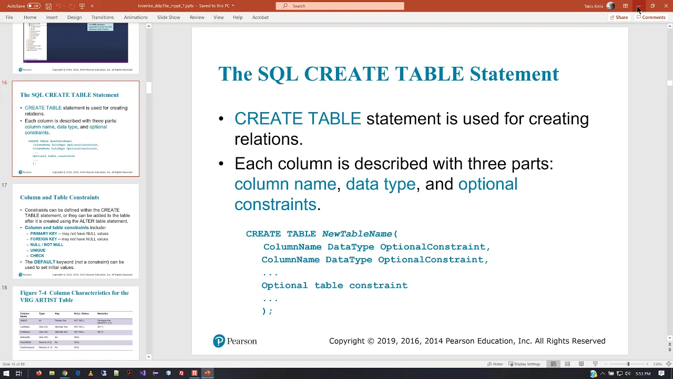This screenshot has width=673, height=379.
Task: Show hidden system tray icons chevron
Action: (603, 374)
